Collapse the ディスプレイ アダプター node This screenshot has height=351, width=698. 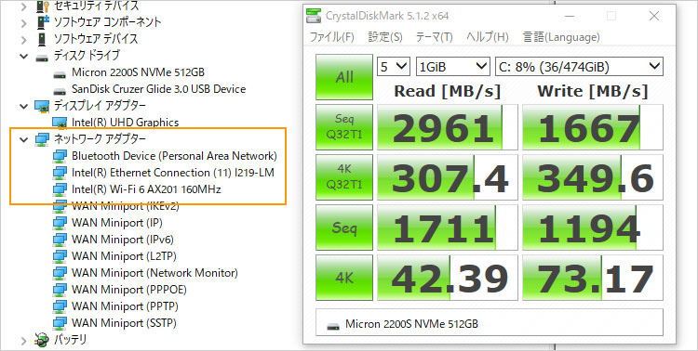click(x=23, y=106)
